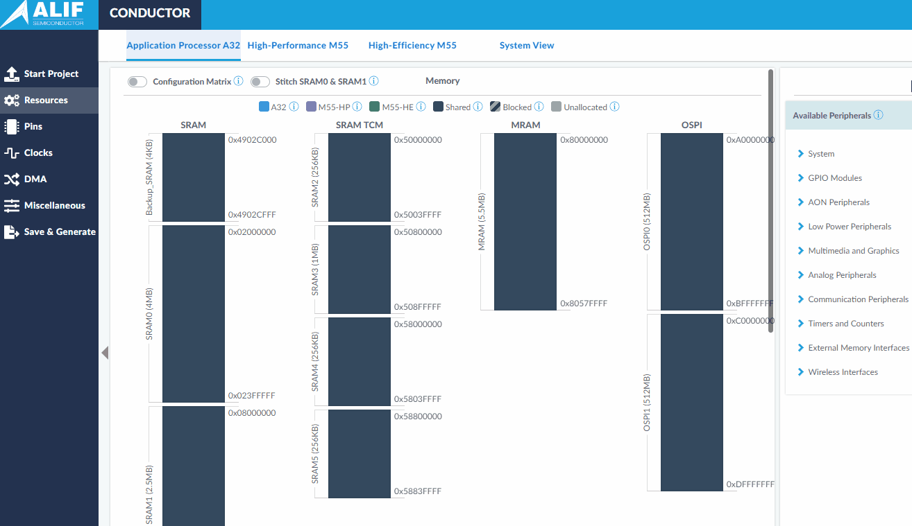Click the A32 blue color swatch
This screenshot has width=912, height=526.
pyautogui.click(x=264, y=107)
